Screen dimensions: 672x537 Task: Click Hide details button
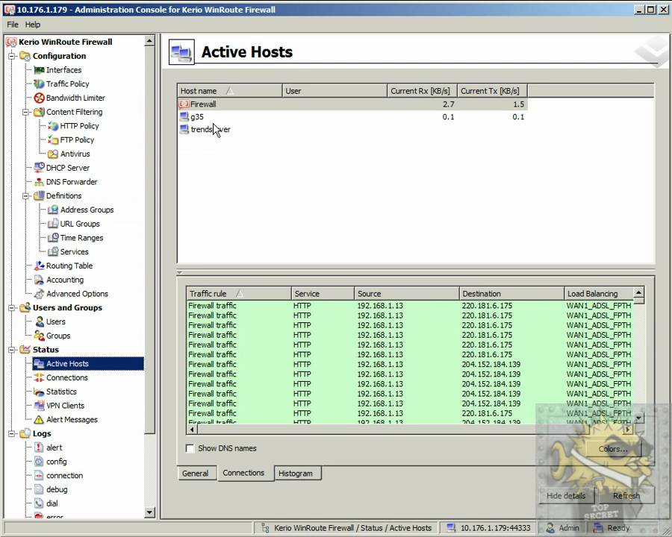pyautogui.click(x=566, y=495)
